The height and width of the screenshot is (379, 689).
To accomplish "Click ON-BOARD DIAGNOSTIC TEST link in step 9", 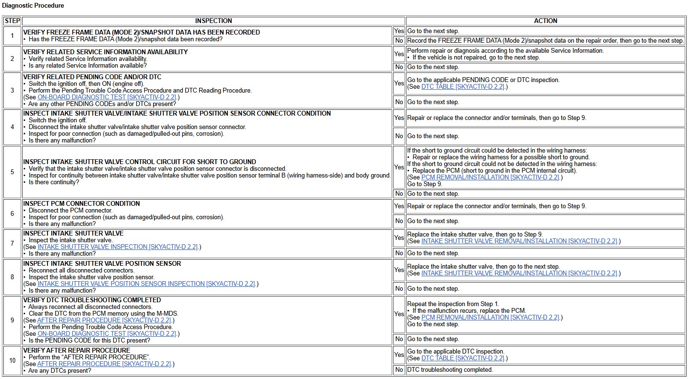I will pyautogui.click(x=107, y=333).
